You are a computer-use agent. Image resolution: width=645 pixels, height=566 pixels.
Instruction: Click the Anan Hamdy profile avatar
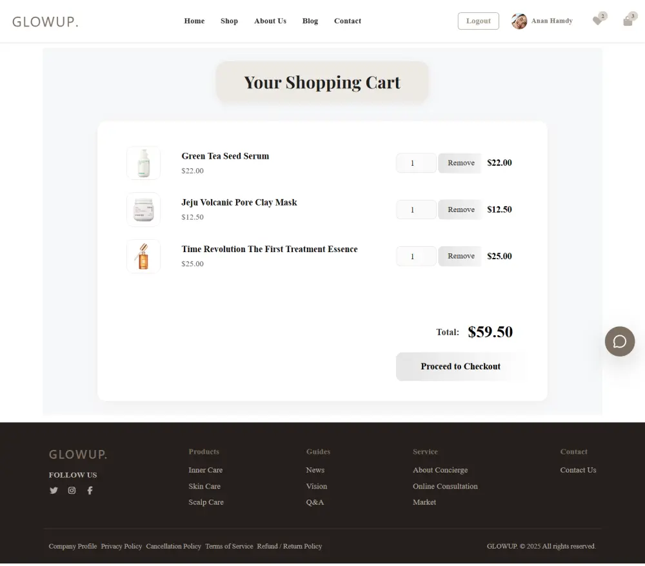click(x=519, y=21)
